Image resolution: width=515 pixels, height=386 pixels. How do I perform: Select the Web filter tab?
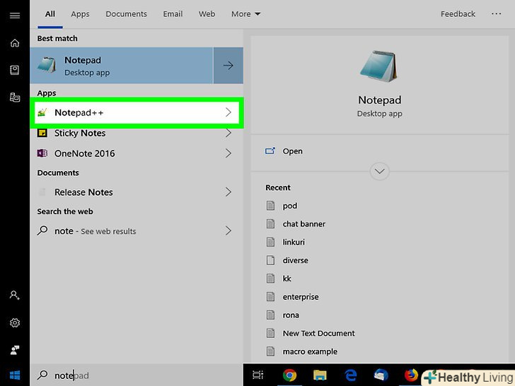click(x=207, y=14)
